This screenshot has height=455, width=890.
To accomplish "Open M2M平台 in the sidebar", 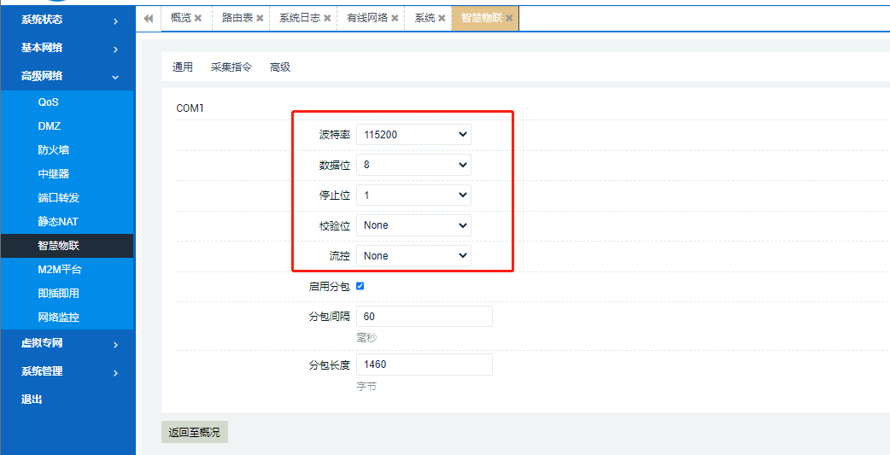I will click(x=60, y=270).
